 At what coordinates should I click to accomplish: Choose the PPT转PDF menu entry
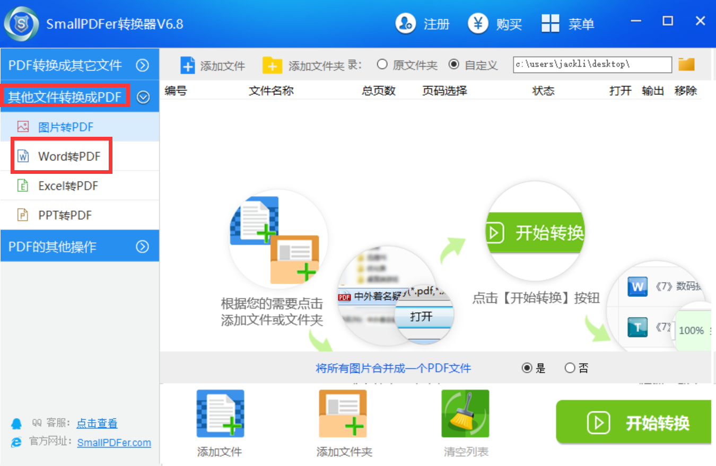pos(80,215)
